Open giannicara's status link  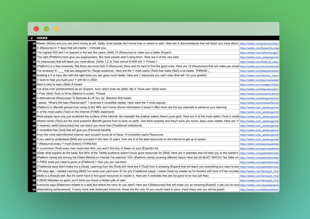259,80
